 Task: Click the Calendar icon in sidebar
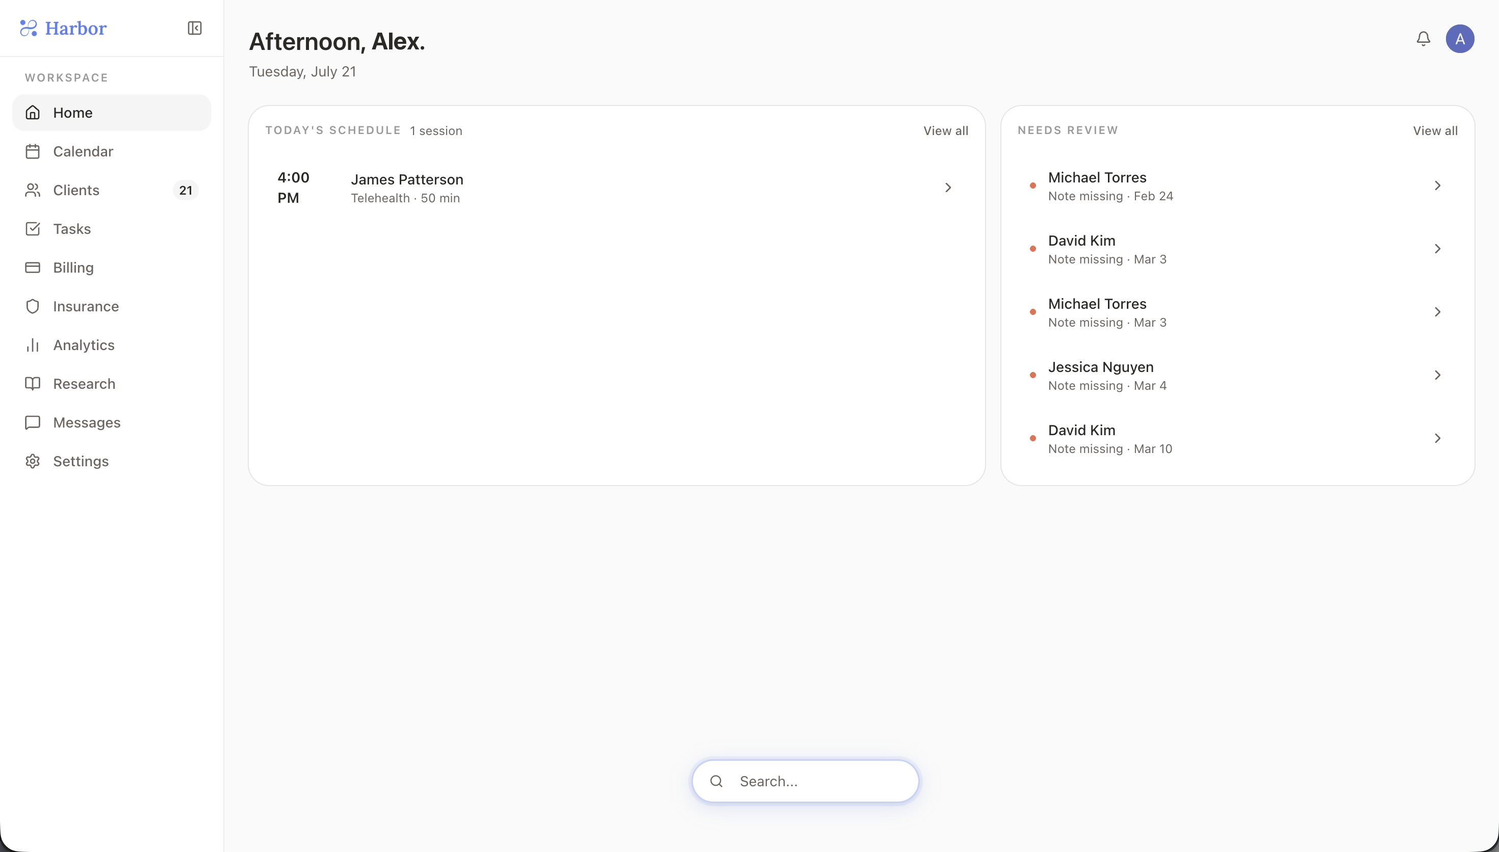point(33,151)
